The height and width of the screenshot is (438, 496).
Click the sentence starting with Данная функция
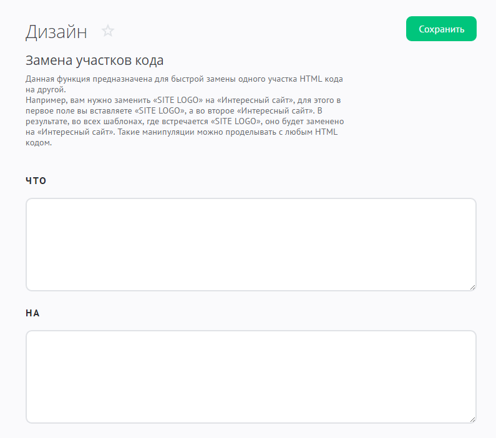[x=181, y=79]
